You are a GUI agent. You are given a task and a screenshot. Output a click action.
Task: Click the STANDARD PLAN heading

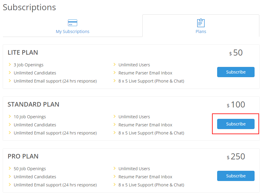[33, 104]
